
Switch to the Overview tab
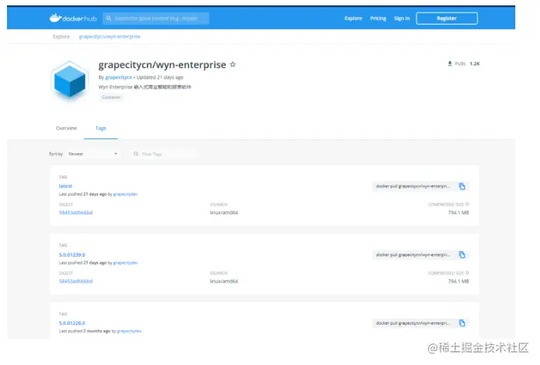pyautogui.click(x=66, y=128)
